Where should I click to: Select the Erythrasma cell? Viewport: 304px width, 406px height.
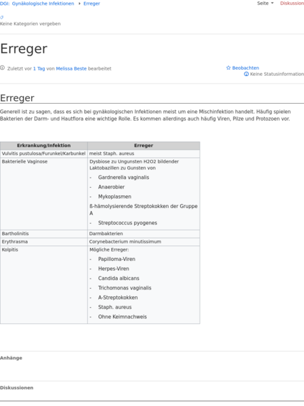[x=44, y=241]
